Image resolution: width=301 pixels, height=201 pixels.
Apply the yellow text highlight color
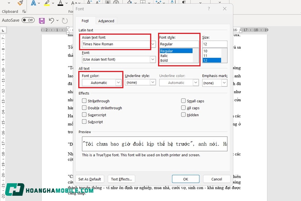tap(47, 3)
